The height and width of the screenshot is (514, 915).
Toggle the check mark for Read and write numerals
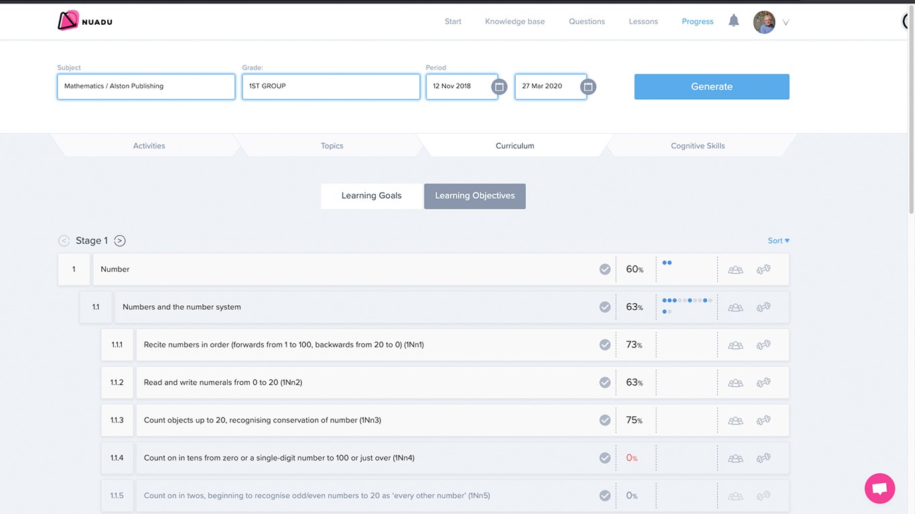(x=605, y=383)
